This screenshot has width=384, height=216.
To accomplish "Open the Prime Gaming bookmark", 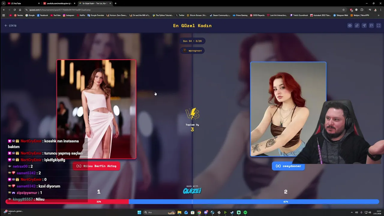I will (x=240, y=15).
